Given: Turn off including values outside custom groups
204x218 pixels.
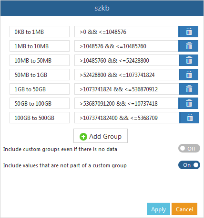Looking at the screenshot, I should (x=189, y=165).
